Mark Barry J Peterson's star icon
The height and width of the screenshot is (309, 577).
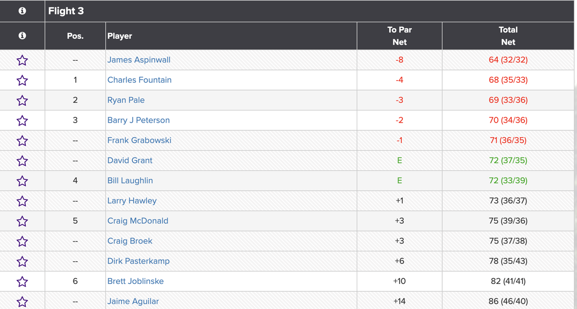coord(22,120)
